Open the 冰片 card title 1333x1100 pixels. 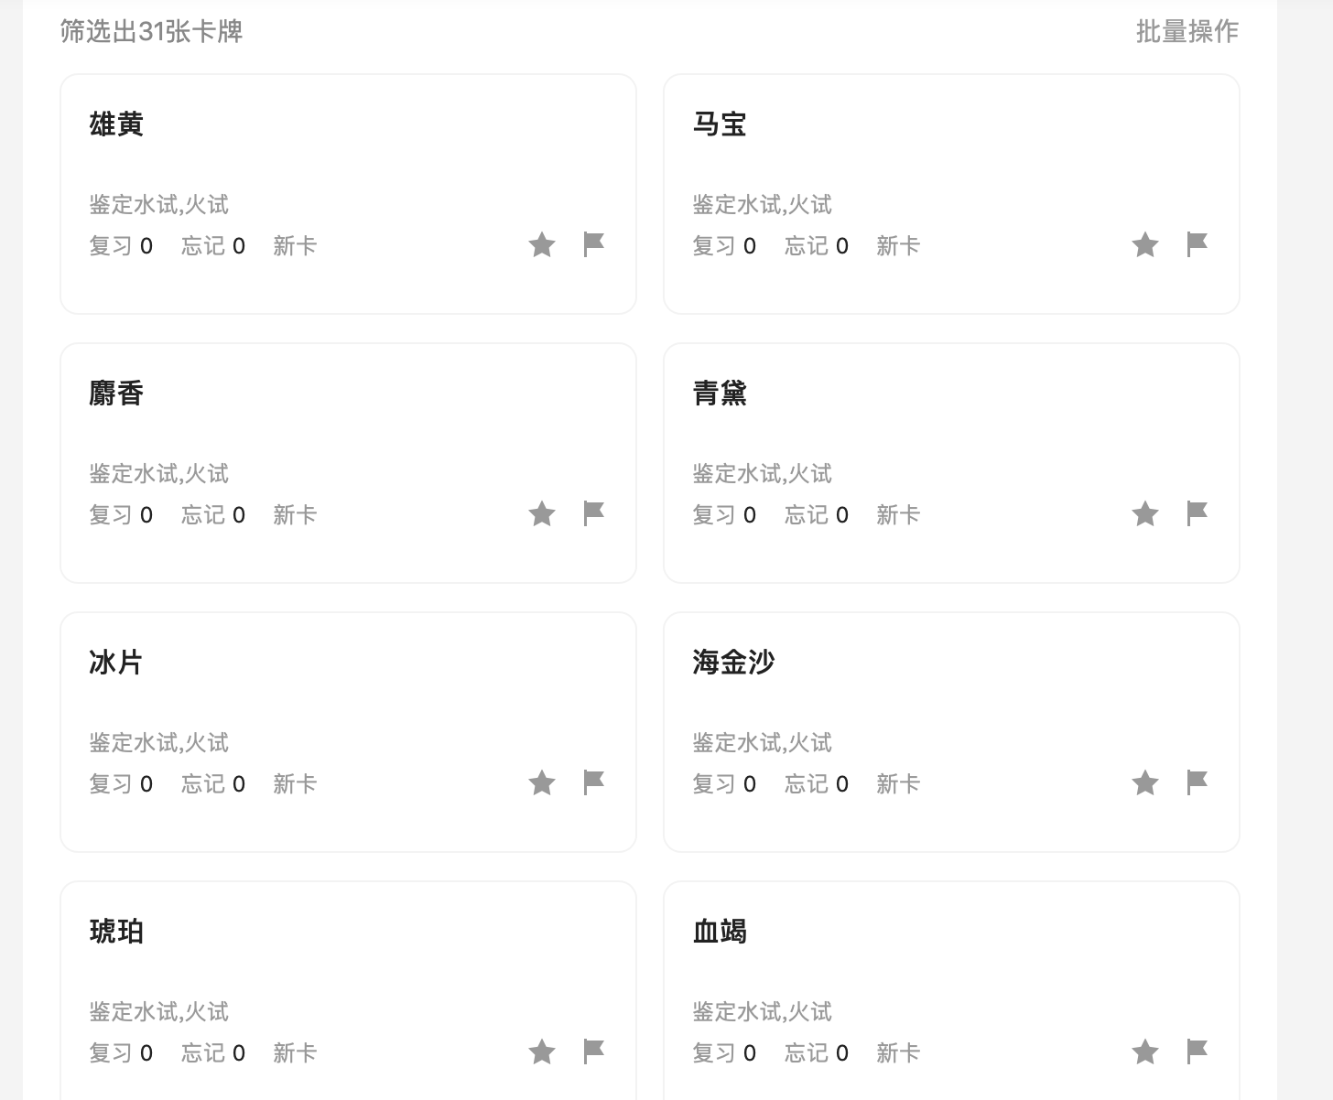116,663
